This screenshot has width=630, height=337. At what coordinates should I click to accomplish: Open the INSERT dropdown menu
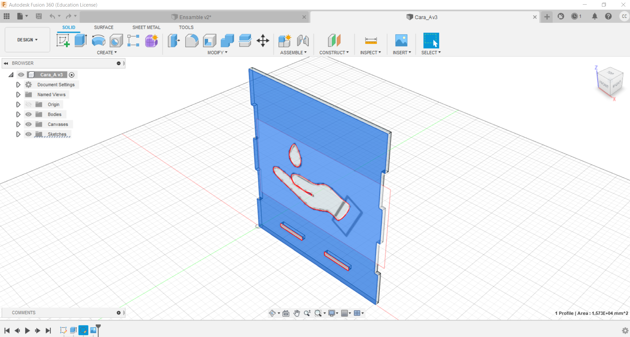(x=402, y=53)
